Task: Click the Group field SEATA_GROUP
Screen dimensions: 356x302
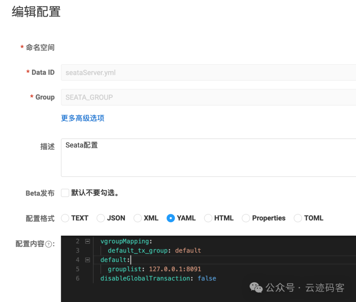Action: tap(208, 97)
